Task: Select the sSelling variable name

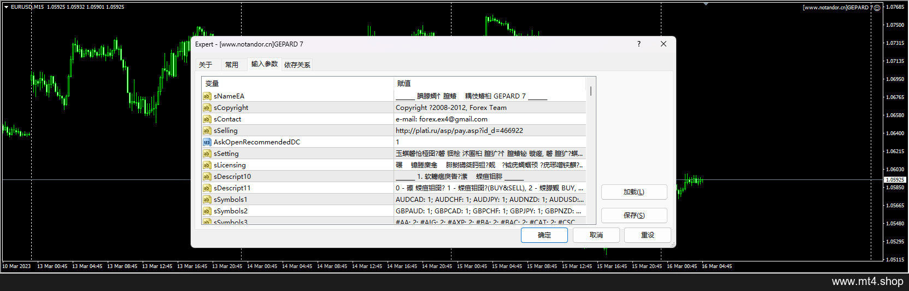Action: coord(226,131)
